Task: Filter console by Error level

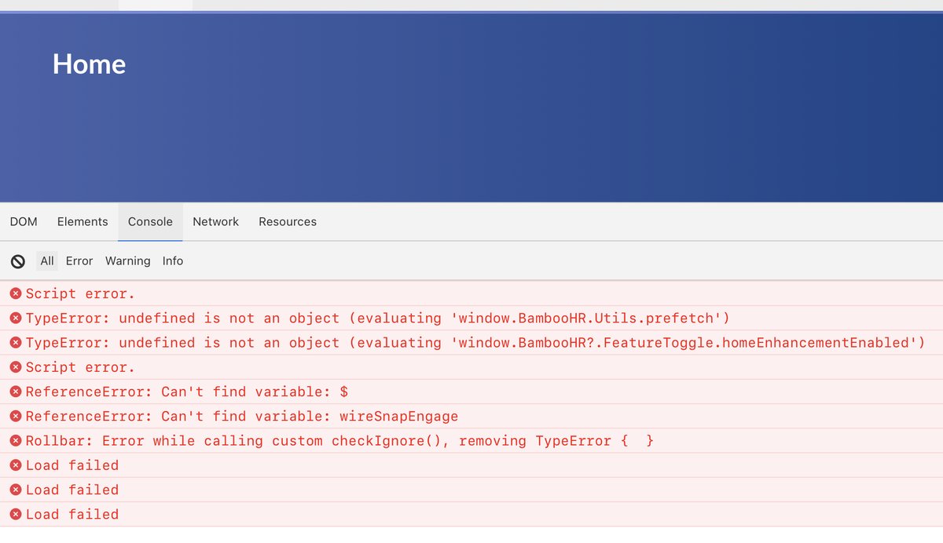Action: pos(79,261)
